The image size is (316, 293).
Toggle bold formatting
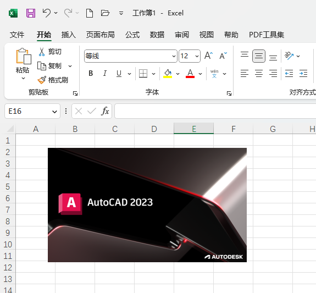(x=91, y=74)
